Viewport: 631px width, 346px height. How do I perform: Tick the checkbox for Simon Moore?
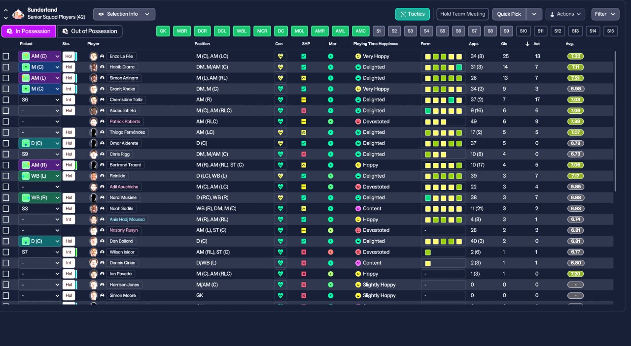[6, 295]
